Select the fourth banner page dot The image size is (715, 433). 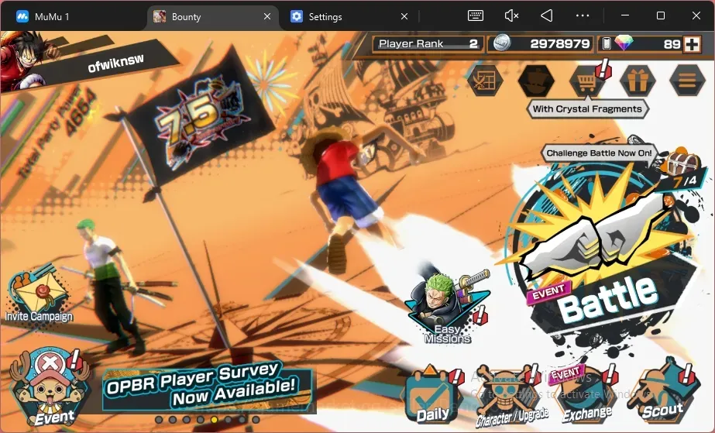pyautogui.click(x=200, y=419)
